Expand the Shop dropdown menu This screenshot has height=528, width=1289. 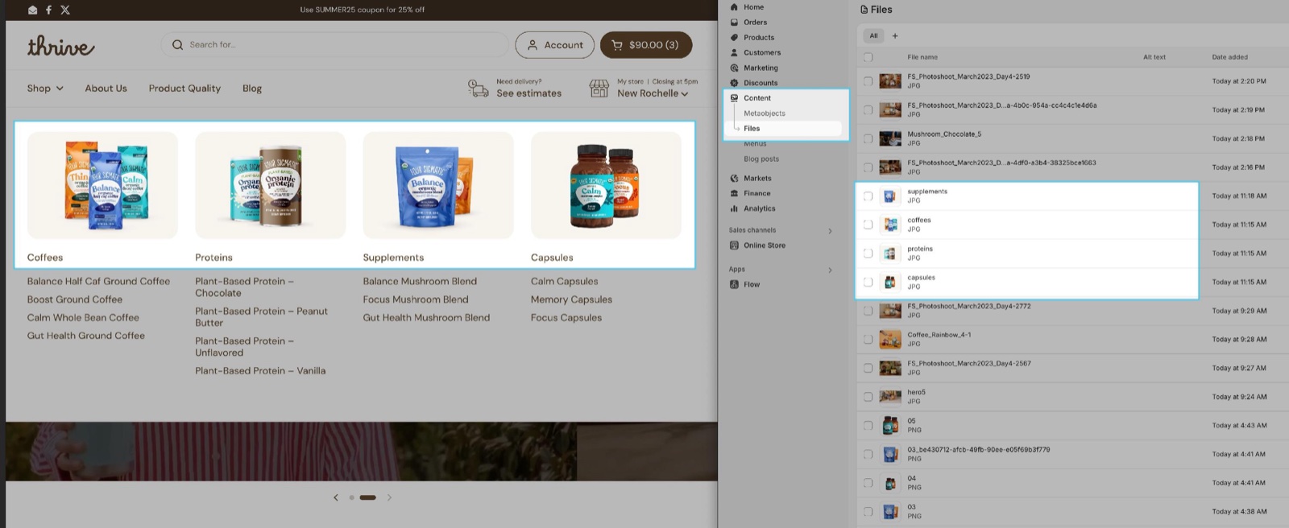click(45, 89)
